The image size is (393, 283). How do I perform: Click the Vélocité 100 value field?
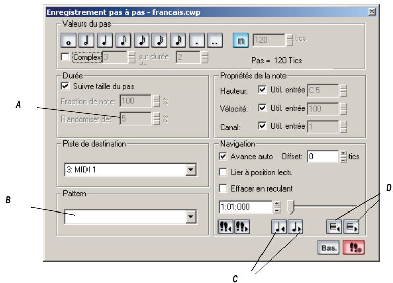point(323,109)
